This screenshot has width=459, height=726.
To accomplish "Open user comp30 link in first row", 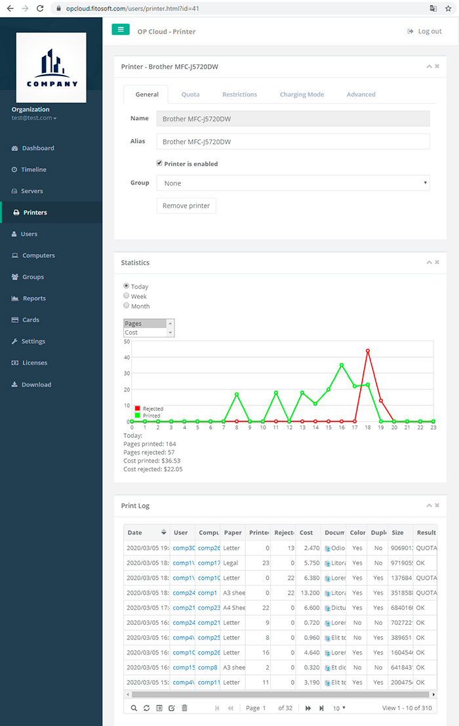I will (x=184, y=547).
